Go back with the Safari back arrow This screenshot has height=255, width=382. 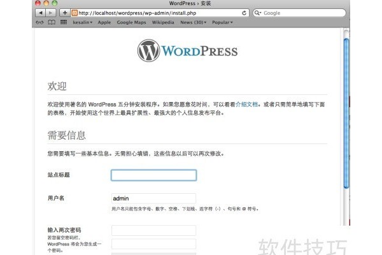[40, 13]
